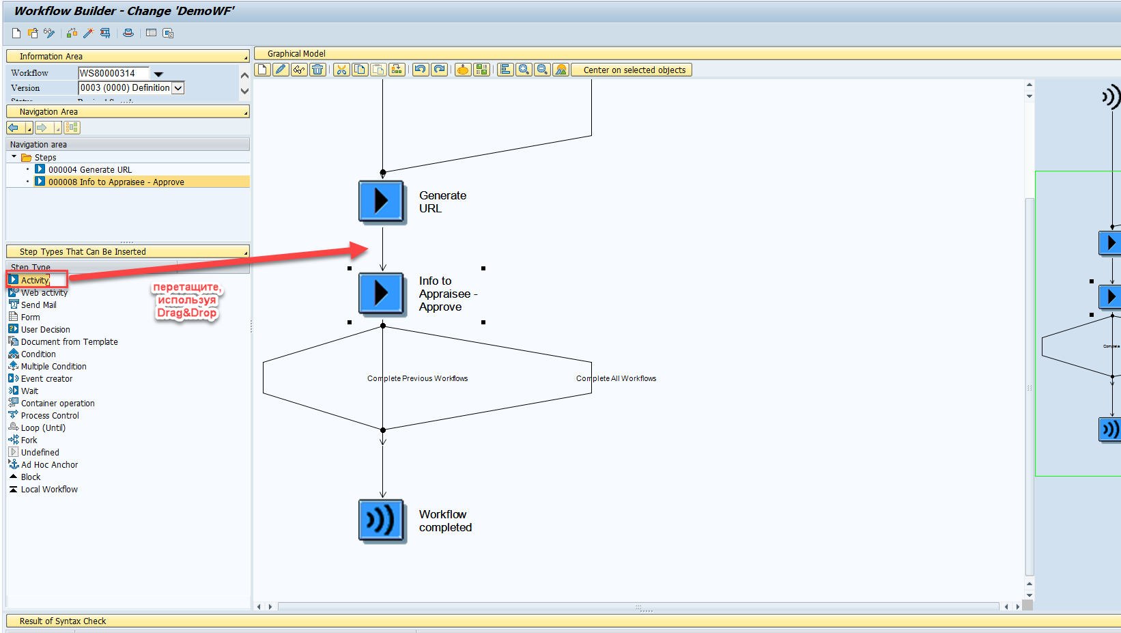Open the Information Area header menu
Screen dimensions: 1121x633
pos(245,59)
